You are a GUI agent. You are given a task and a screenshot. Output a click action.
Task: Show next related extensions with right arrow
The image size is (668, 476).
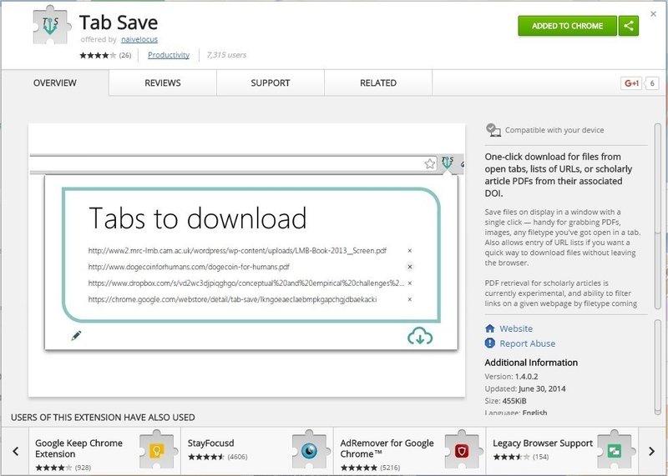coord(651,451)
